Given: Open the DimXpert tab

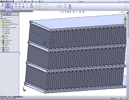Looking at the screenshot, I should coord(20,11).
